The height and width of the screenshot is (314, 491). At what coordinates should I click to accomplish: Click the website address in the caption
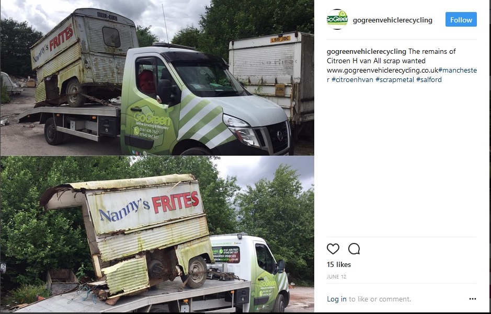click(382, 70)
